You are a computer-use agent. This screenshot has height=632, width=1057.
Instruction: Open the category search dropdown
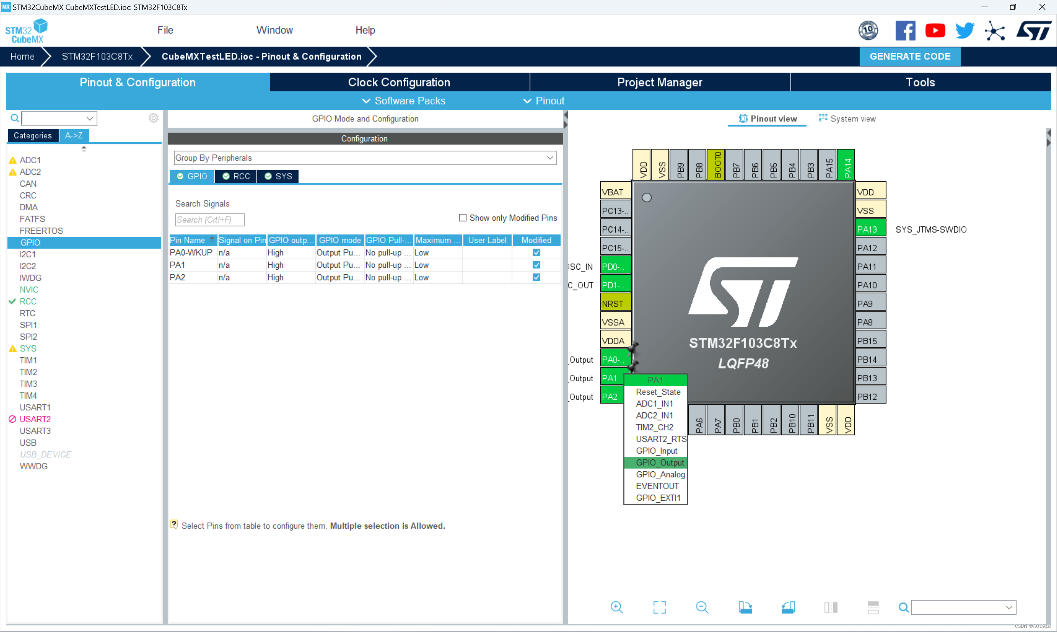[x=90, y=119]
